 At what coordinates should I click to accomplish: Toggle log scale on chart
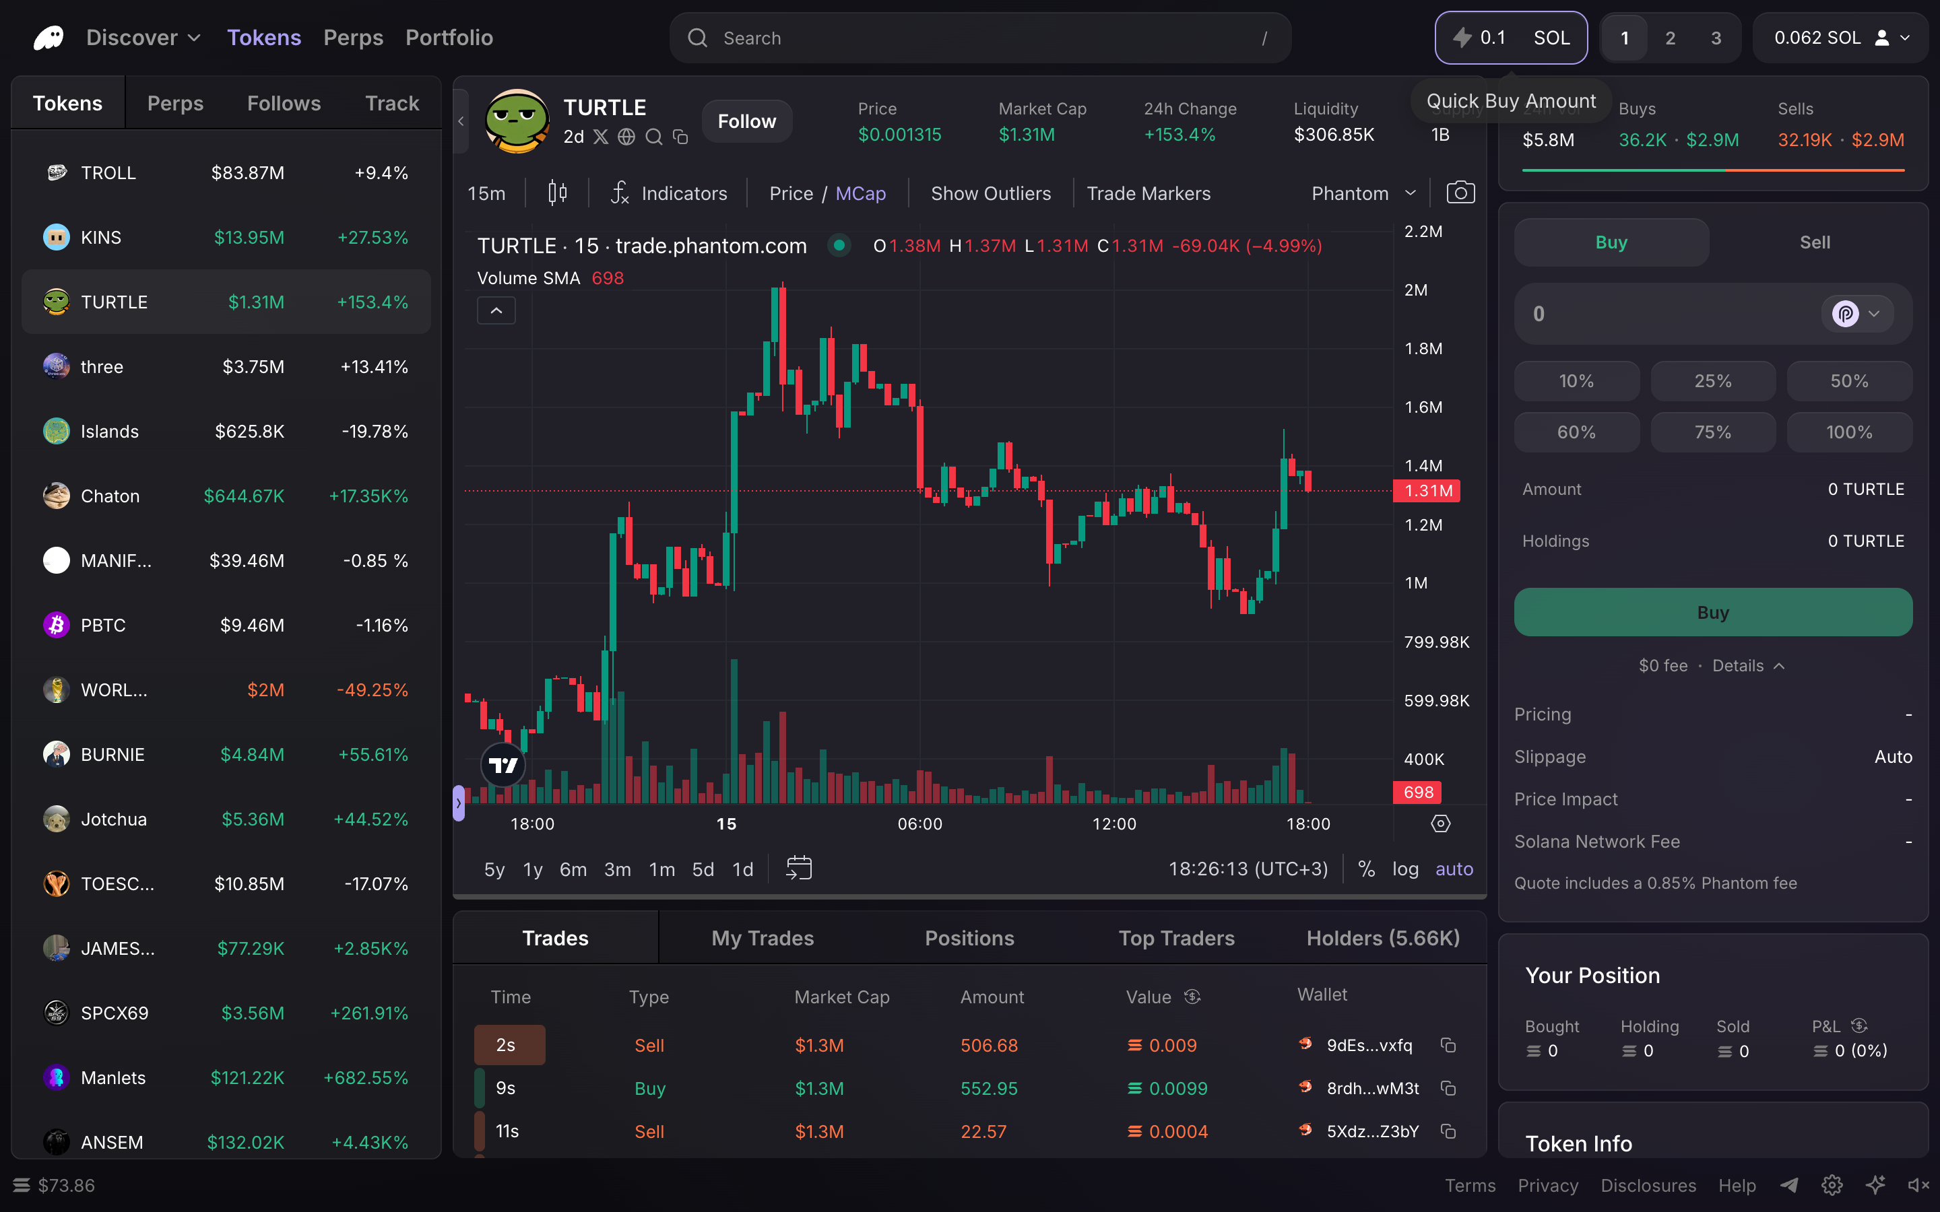click(1405, 869)
